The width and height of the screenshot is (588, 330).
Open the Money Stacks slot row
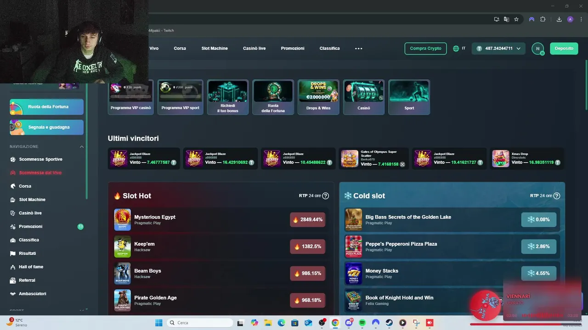(452, 274)
